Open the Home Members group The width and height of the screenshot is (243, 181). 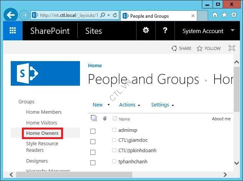coord(44,112)
